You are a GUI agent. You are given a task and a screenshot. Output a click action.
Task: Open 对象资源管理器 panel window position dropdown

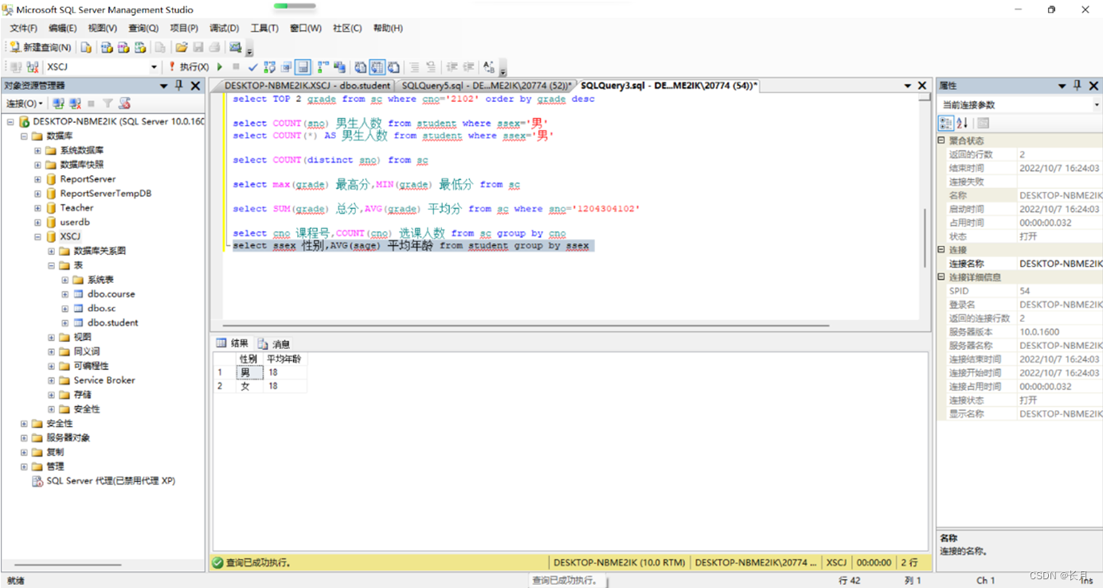tap(164, 85)
